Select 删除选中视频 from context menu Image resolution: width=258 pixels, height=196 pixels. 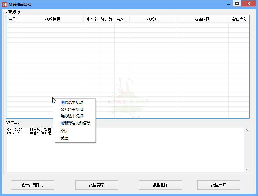72,103
